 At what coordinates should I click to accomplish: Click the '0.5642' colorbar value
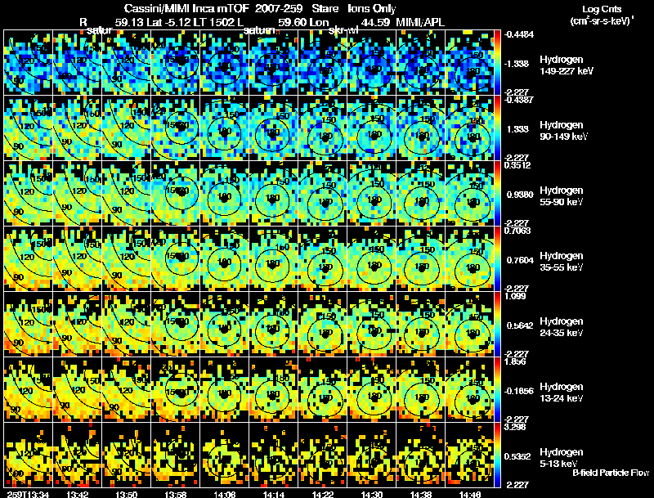pos(520,325)
